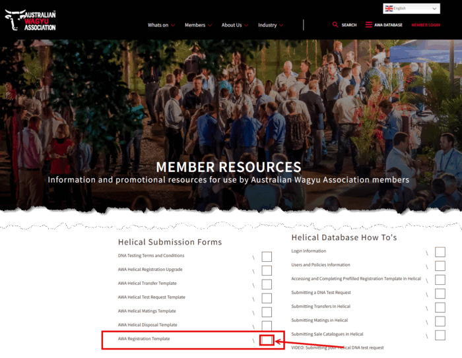This screenshot has height=358, width=462.
Task: Click icon box beside Submitting a DNA Test Request
Action: 440,294
